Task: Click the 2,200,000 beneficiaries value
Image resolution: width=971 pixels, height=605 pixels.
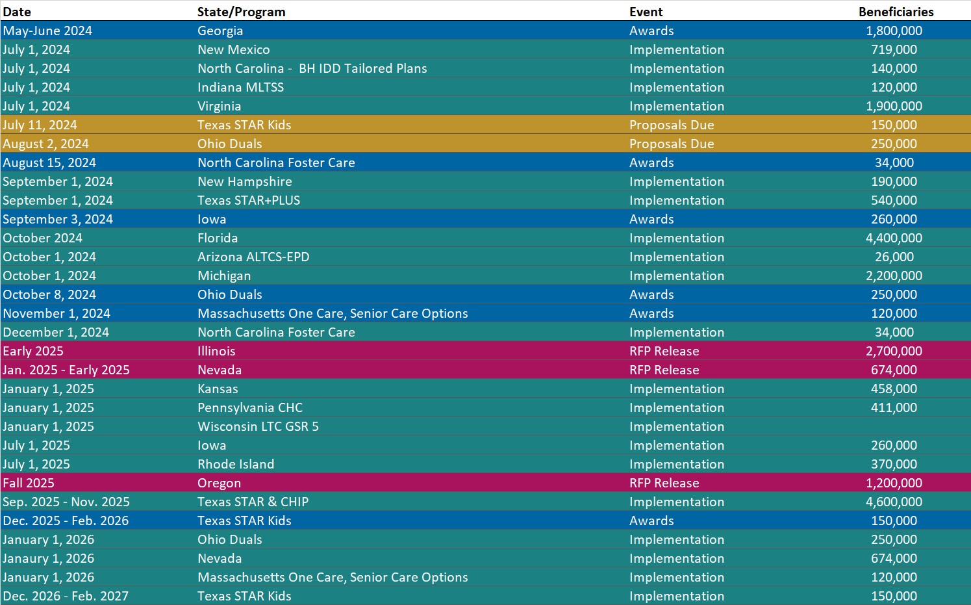Action: [x=894, y=276]
